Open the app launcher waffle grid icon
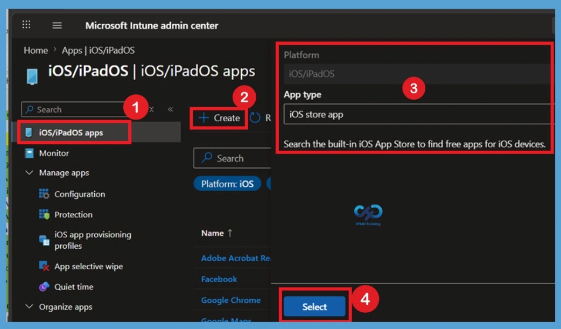The width and height of the screenshot is (561, 329). pos(26,25)
